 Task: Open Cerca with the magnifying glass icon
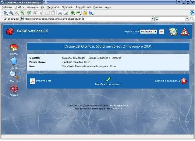(14, 75)
